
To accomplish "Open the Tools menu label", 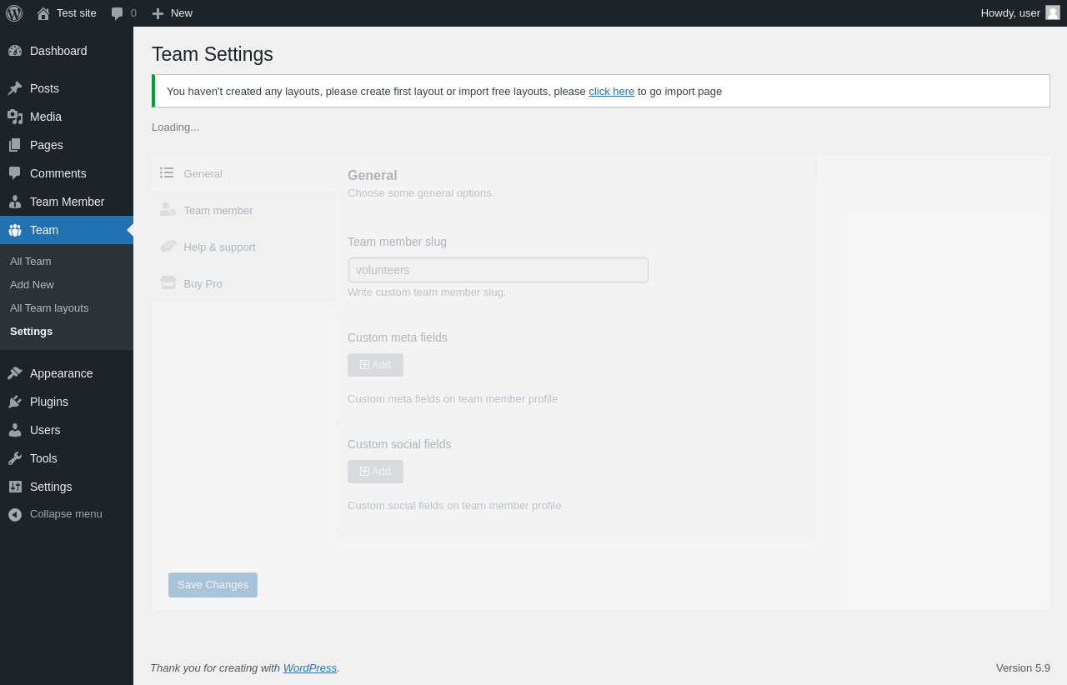I will tap(43, 458).
